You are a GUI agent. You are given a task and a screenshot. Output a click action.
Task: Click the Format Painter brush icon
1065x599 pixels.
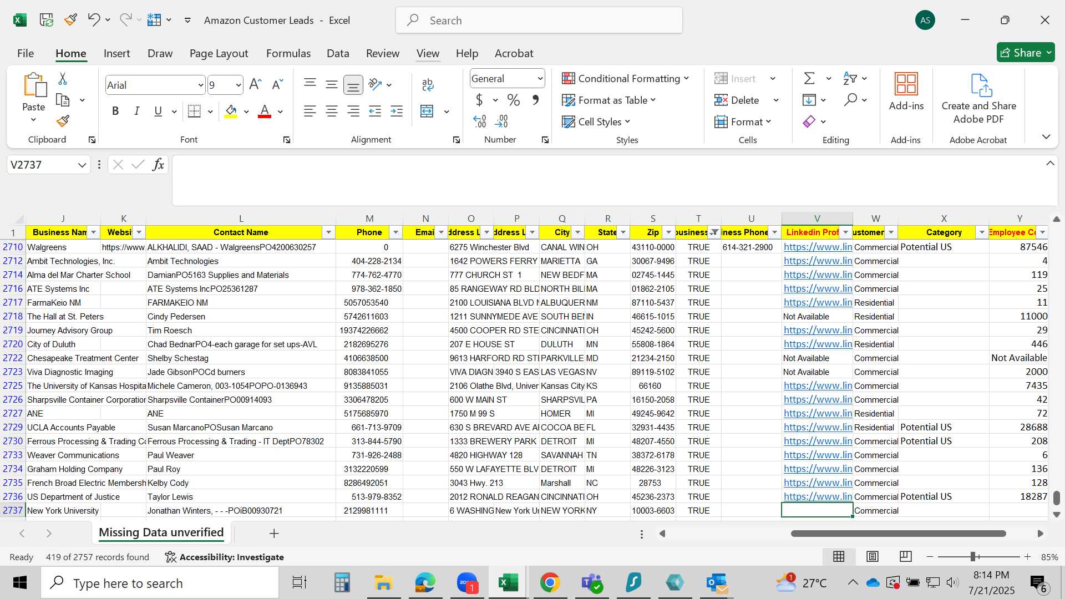pyautogui.click(x=63, y=121)
